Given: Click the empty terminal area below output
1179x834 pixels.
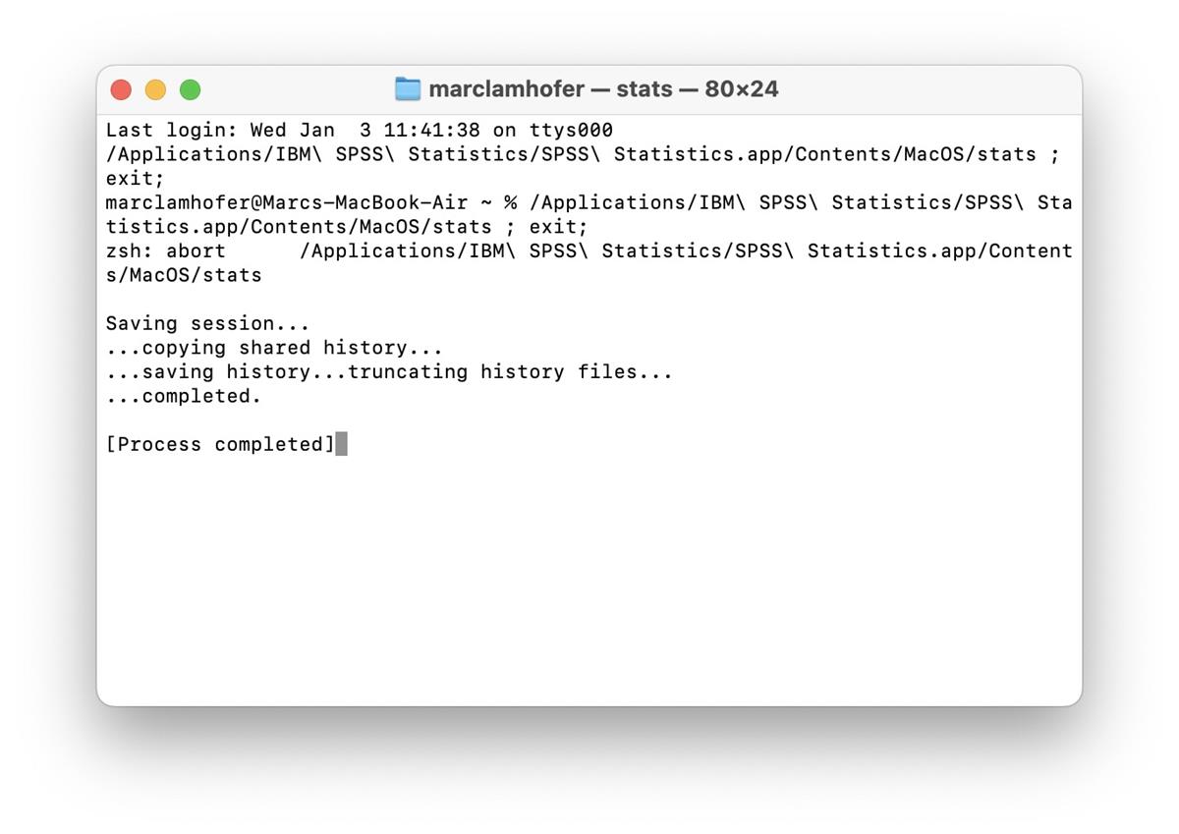Looking at the screenshot, I should [589, 580].
